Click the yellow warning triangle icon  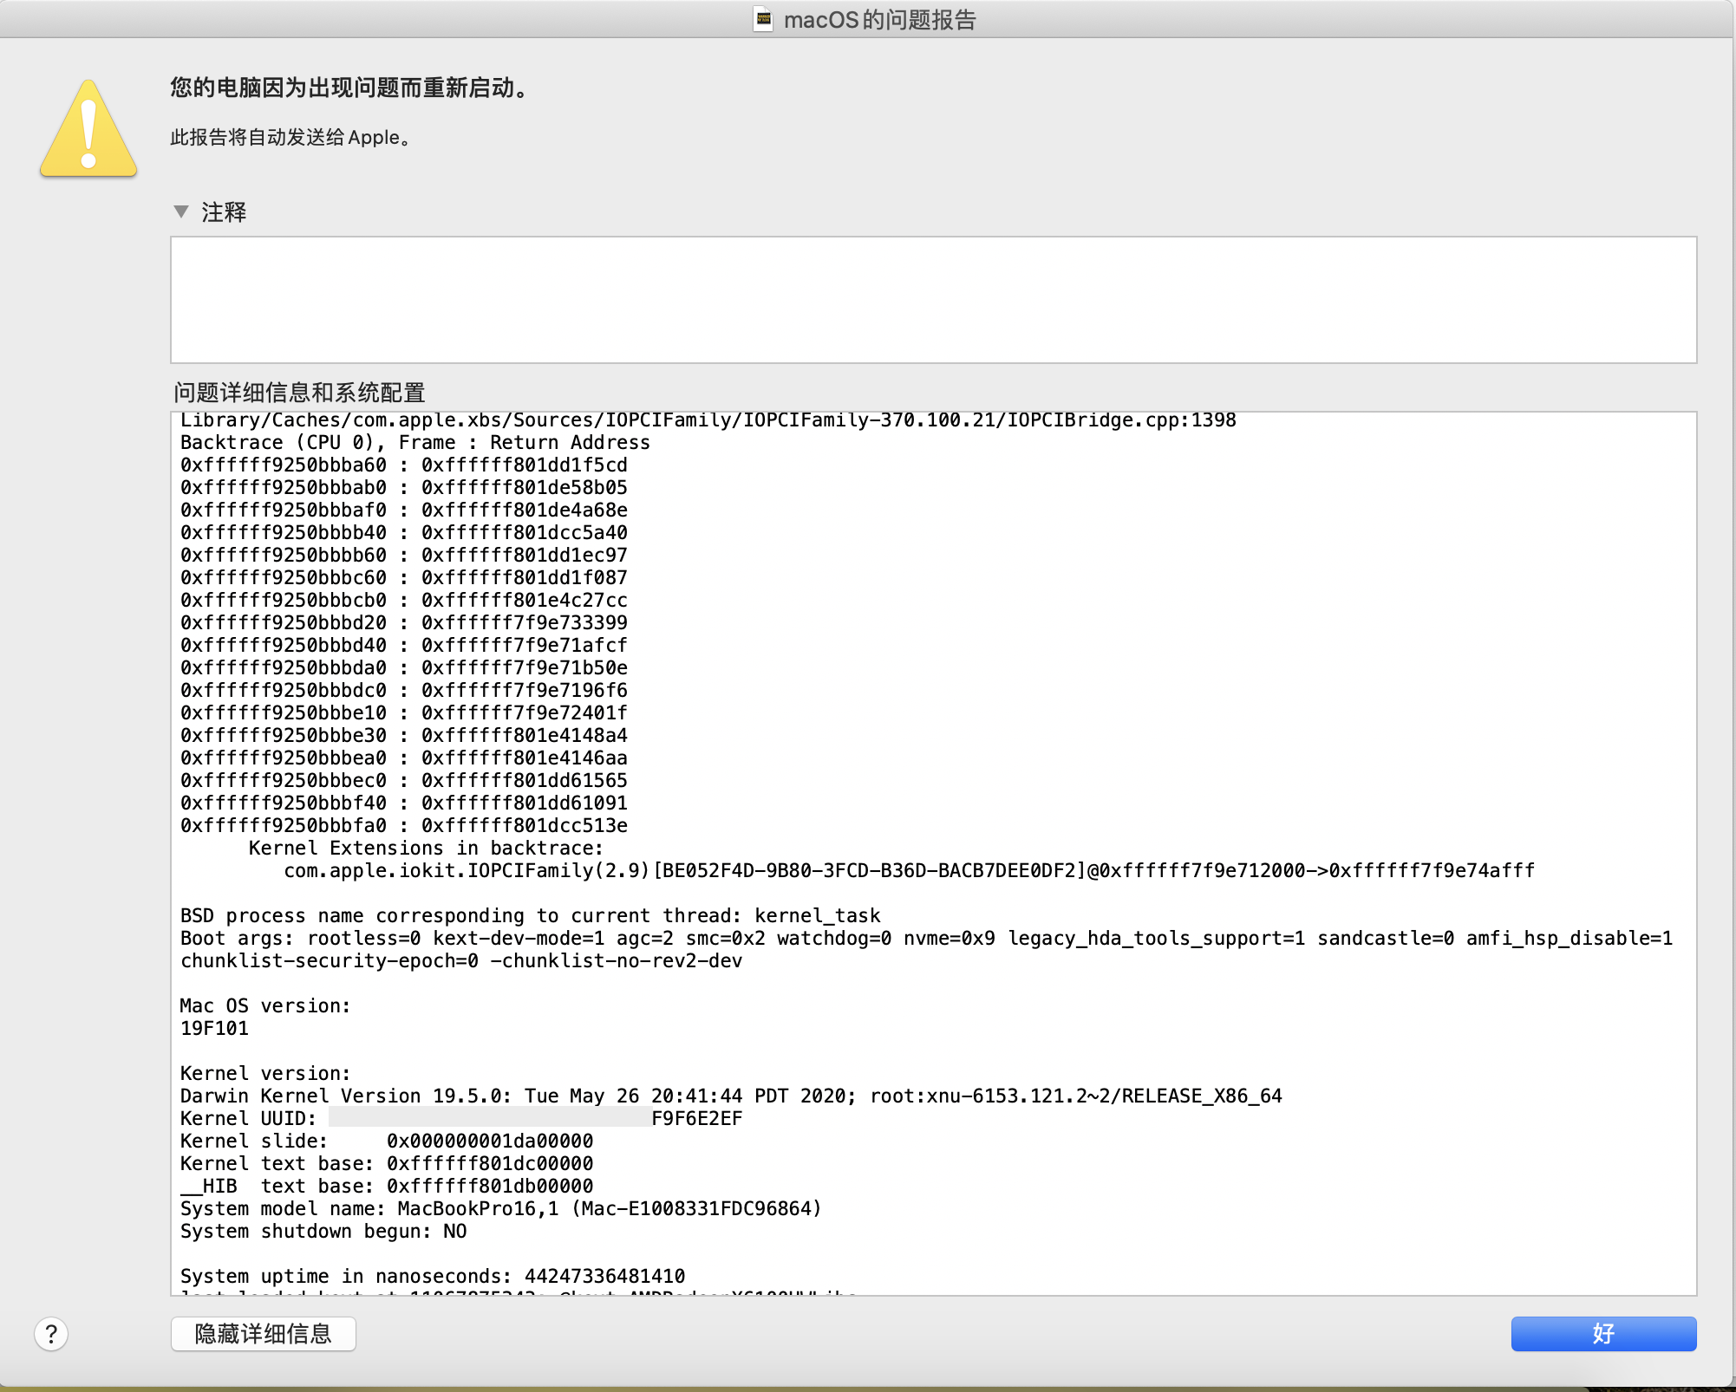88,130
